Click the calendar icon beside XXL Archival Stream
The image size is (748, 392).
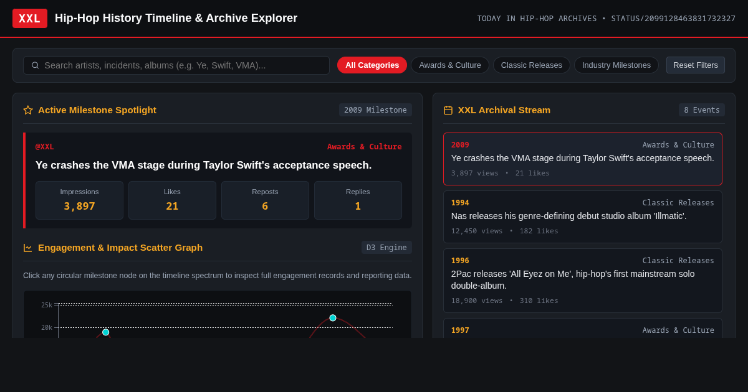(x=448, y=110)
